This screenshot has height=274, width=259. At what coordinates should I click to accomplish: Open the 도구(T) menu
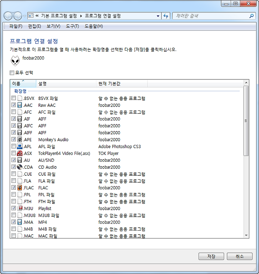point(72,26)
